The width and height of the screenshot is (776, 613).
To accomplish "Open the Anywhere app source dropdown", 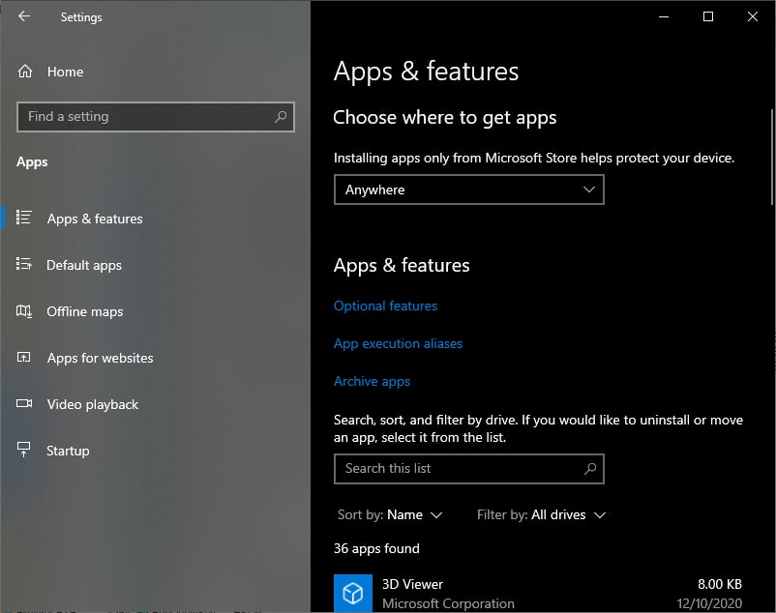I will coord(468,190).
